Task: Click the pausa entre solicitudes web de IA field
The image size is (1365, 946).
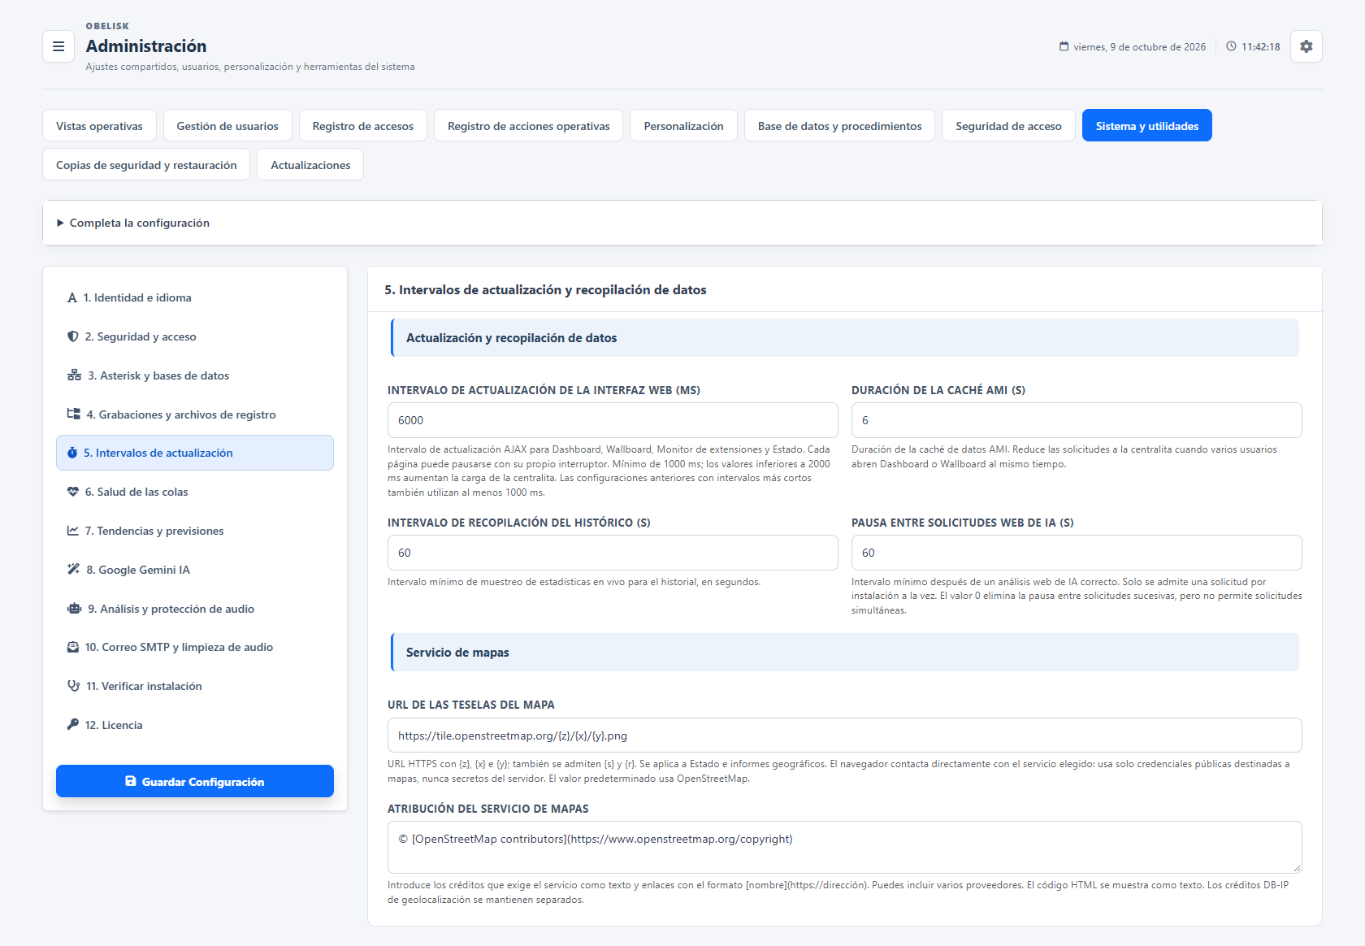Action: point(1077,553)
